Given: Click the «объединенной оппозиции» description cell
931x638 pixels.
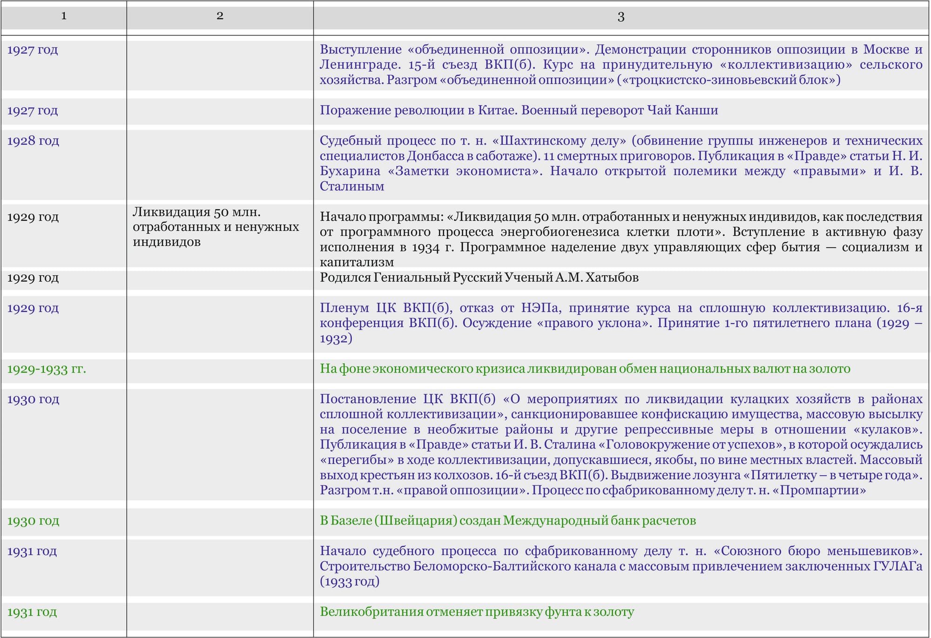Looking at the screenshot, I should coord(621,65).
